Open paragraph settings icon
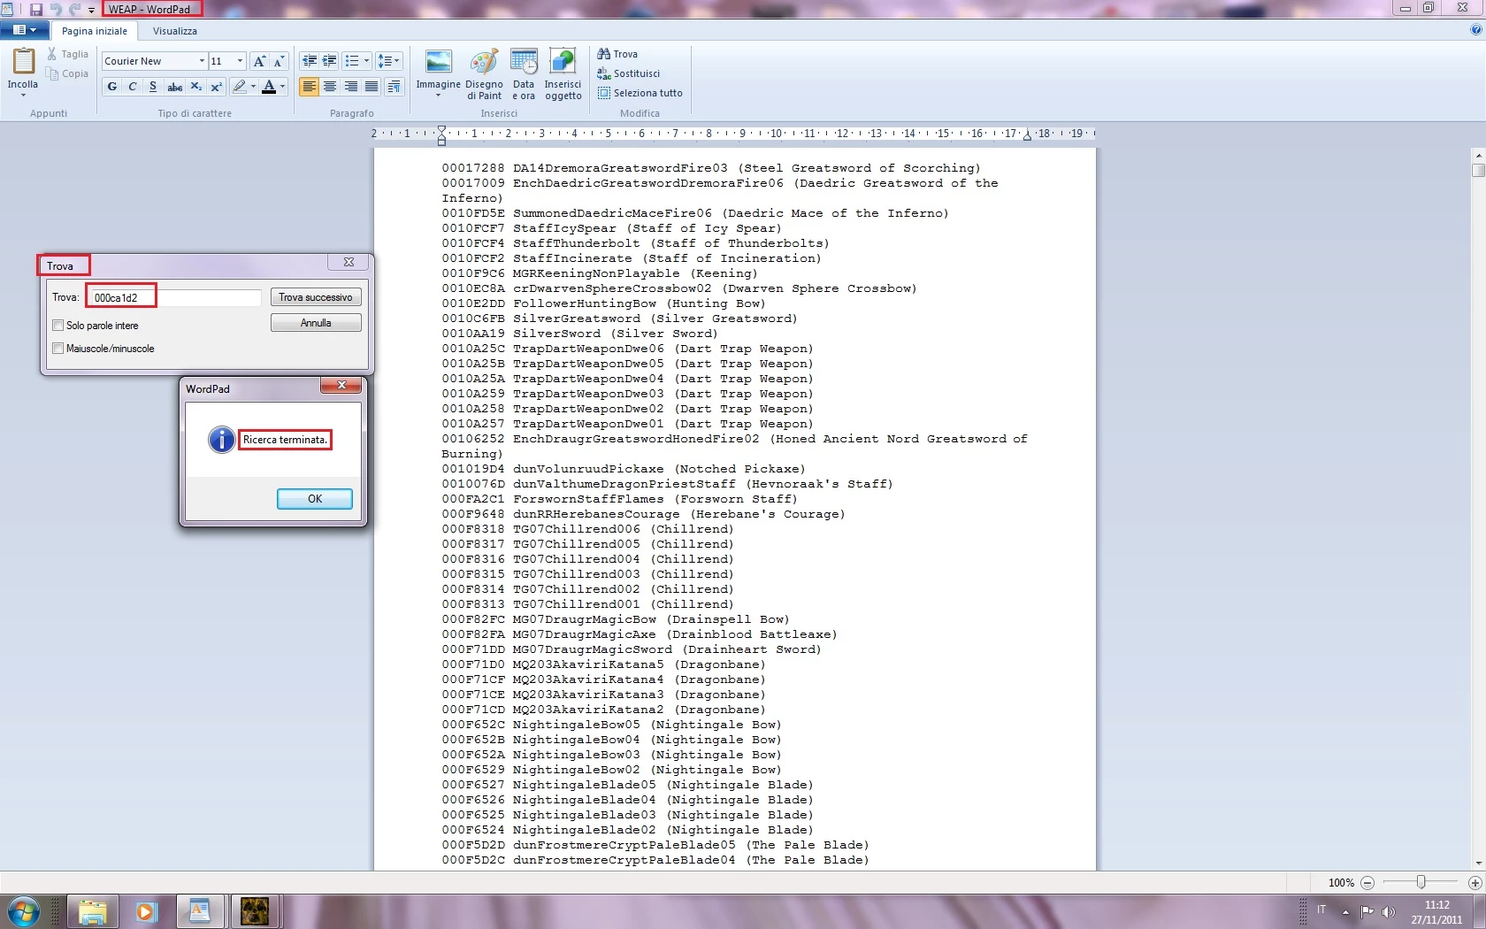Viewport: 1486px width, 929px height. [394, 87]
